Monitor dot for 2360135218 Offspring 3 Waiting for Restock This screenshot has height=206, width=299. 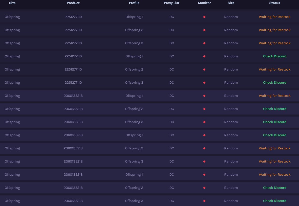point(204,162)
